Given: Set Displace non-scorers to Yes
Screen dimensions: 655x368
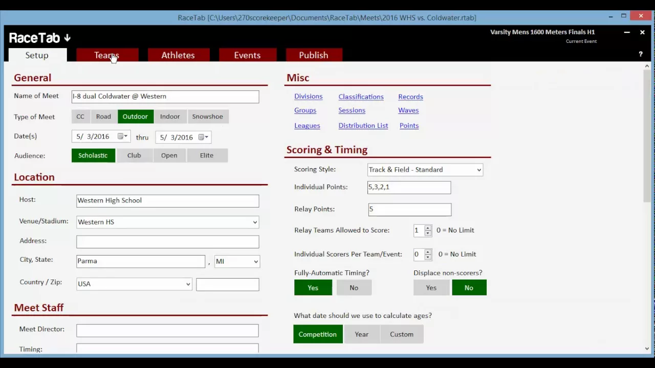Looking at the screenshot, I should (x=431, y=288).
